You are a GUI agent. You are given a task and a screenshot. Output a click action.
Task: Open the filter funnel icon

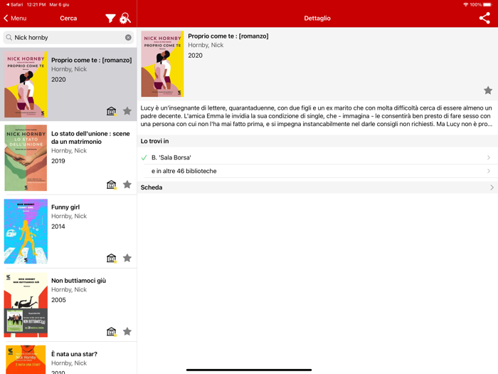(x=110, y=19)
